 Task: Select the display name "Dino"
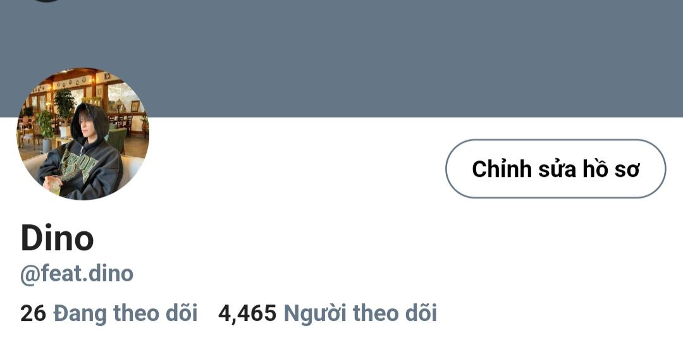[x=57, y=238]
